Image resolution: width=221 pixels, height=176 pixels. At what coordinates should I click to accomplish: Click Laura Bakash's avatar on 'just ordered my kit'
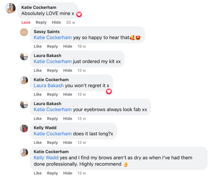point(24,56)
